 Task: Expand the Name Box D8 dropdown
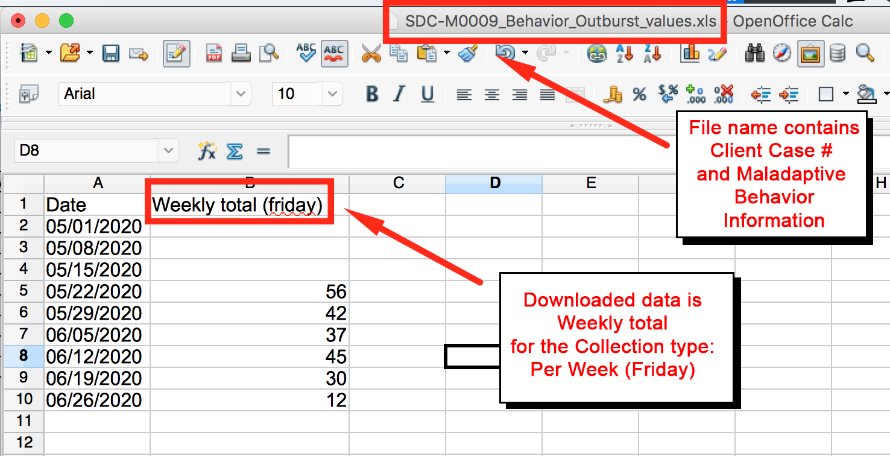pyautogui.click(x=168, y=151)
